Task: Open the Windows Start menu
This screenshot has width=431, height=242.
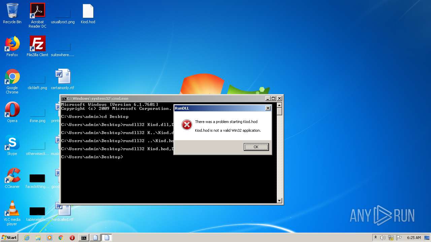Action: pos(9,238)
